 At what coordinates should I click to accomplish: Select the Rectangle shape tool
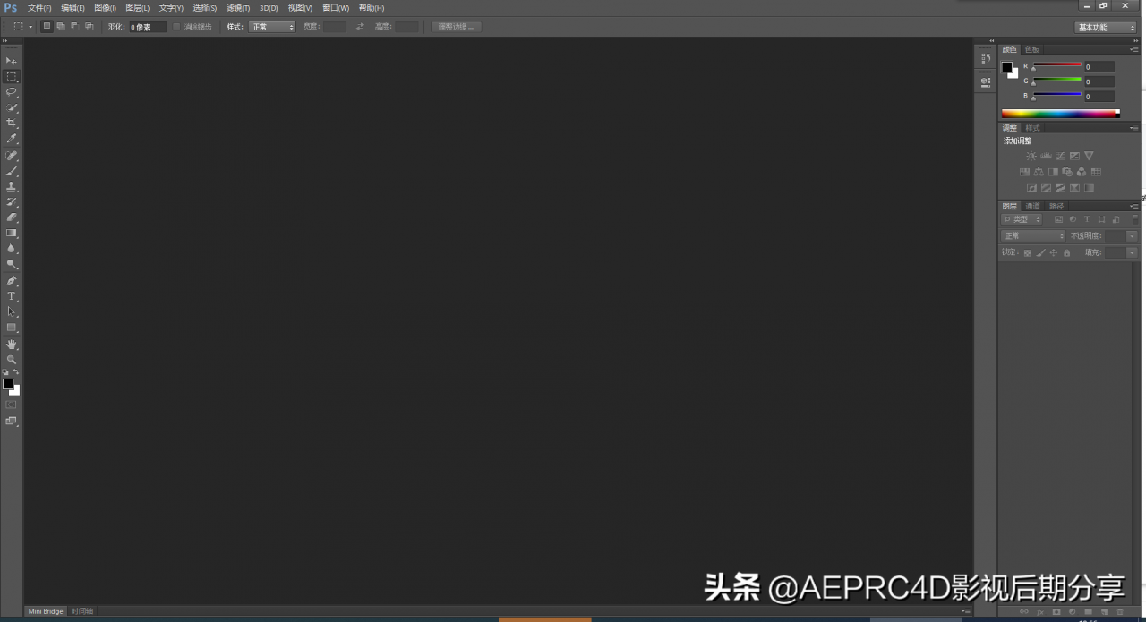[12, 328]
